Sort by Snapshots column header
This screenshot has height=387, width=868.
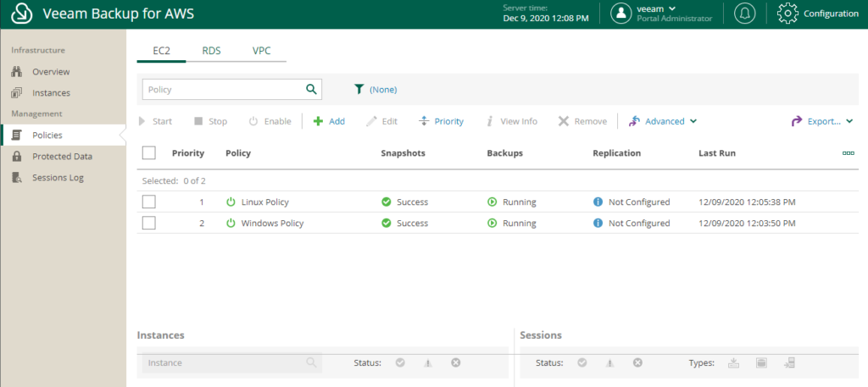pos(403,153)
